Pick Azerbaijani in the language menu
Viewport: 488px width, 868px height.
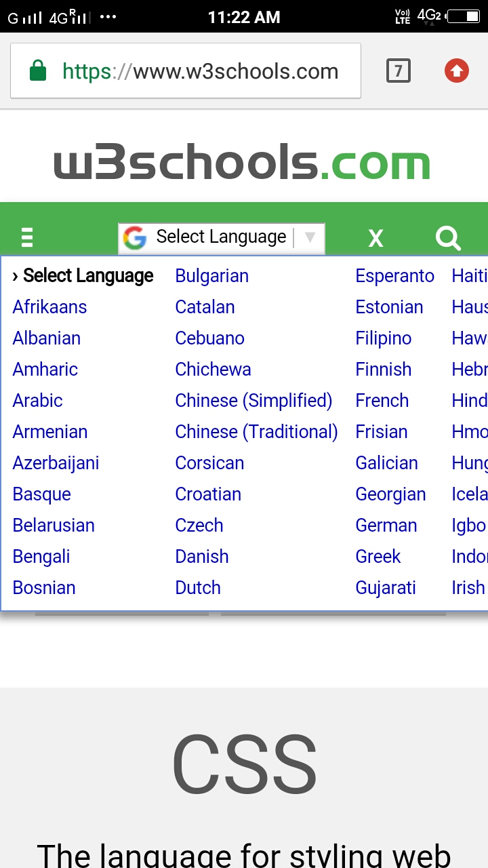pyautogui.click(x=56, y=463)
